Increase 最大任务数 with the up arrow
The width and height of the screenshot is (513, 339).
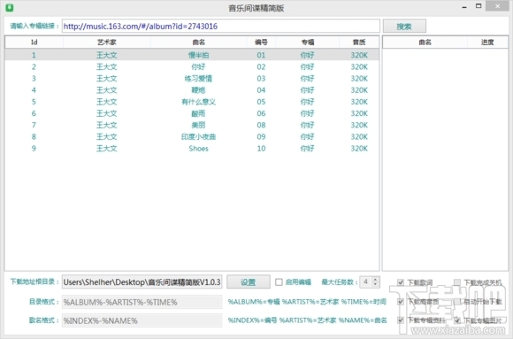click(375, 279)
